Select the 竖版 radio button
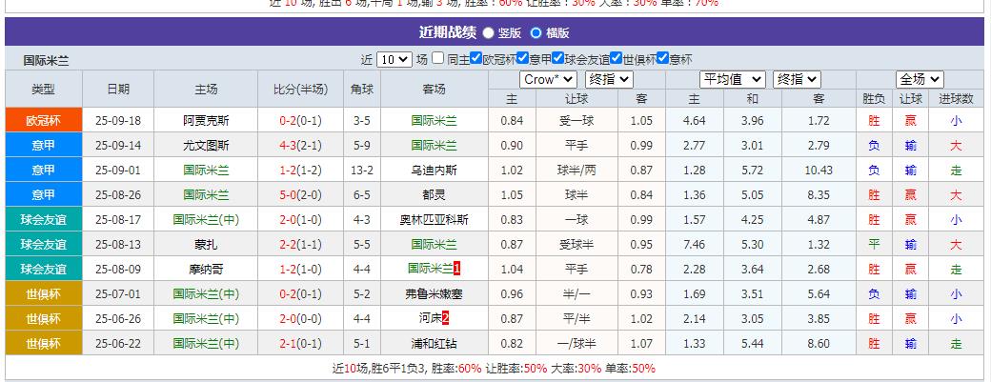The height and width of the screenshot is (382, 991). (x=489, y=32)
